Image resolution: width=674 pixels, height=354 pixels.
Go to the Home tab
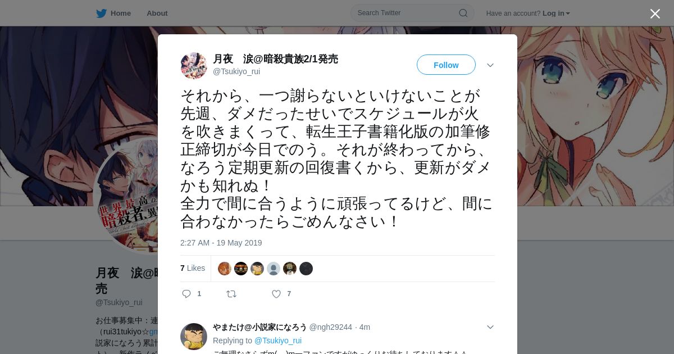tap(113, 13)
